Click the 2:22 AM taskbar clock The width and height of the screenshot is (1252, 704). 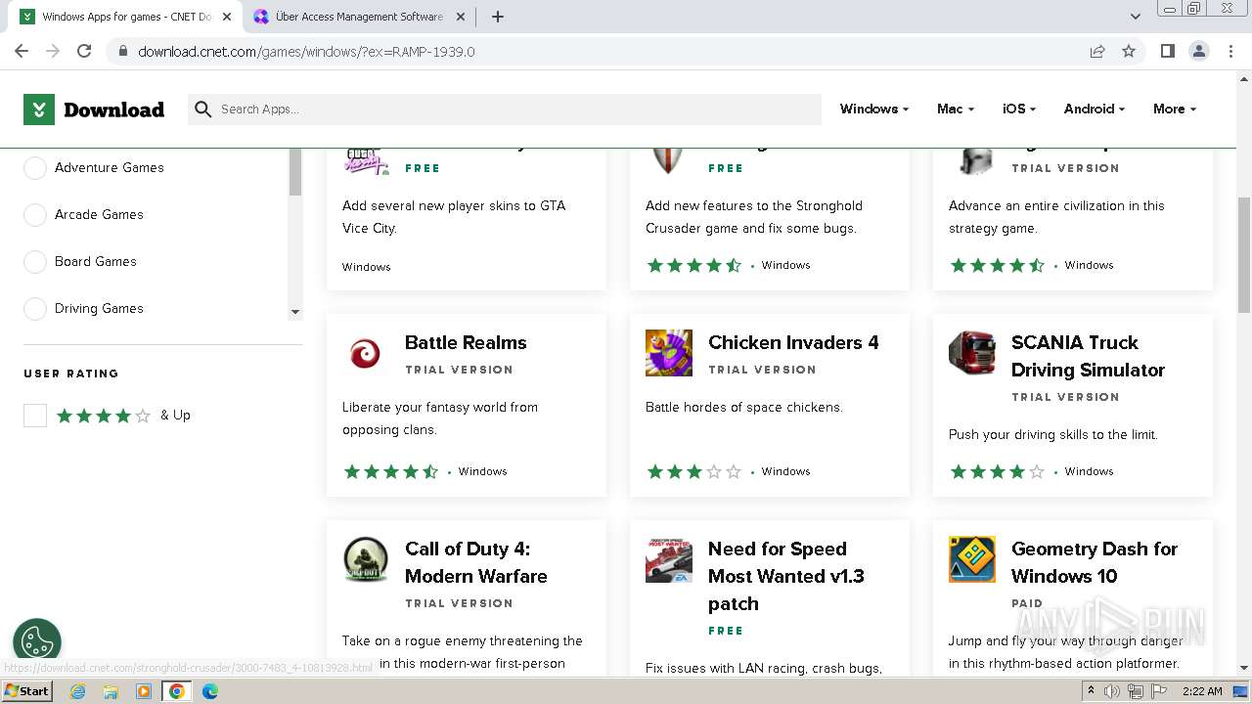[x=1202, y=691]
